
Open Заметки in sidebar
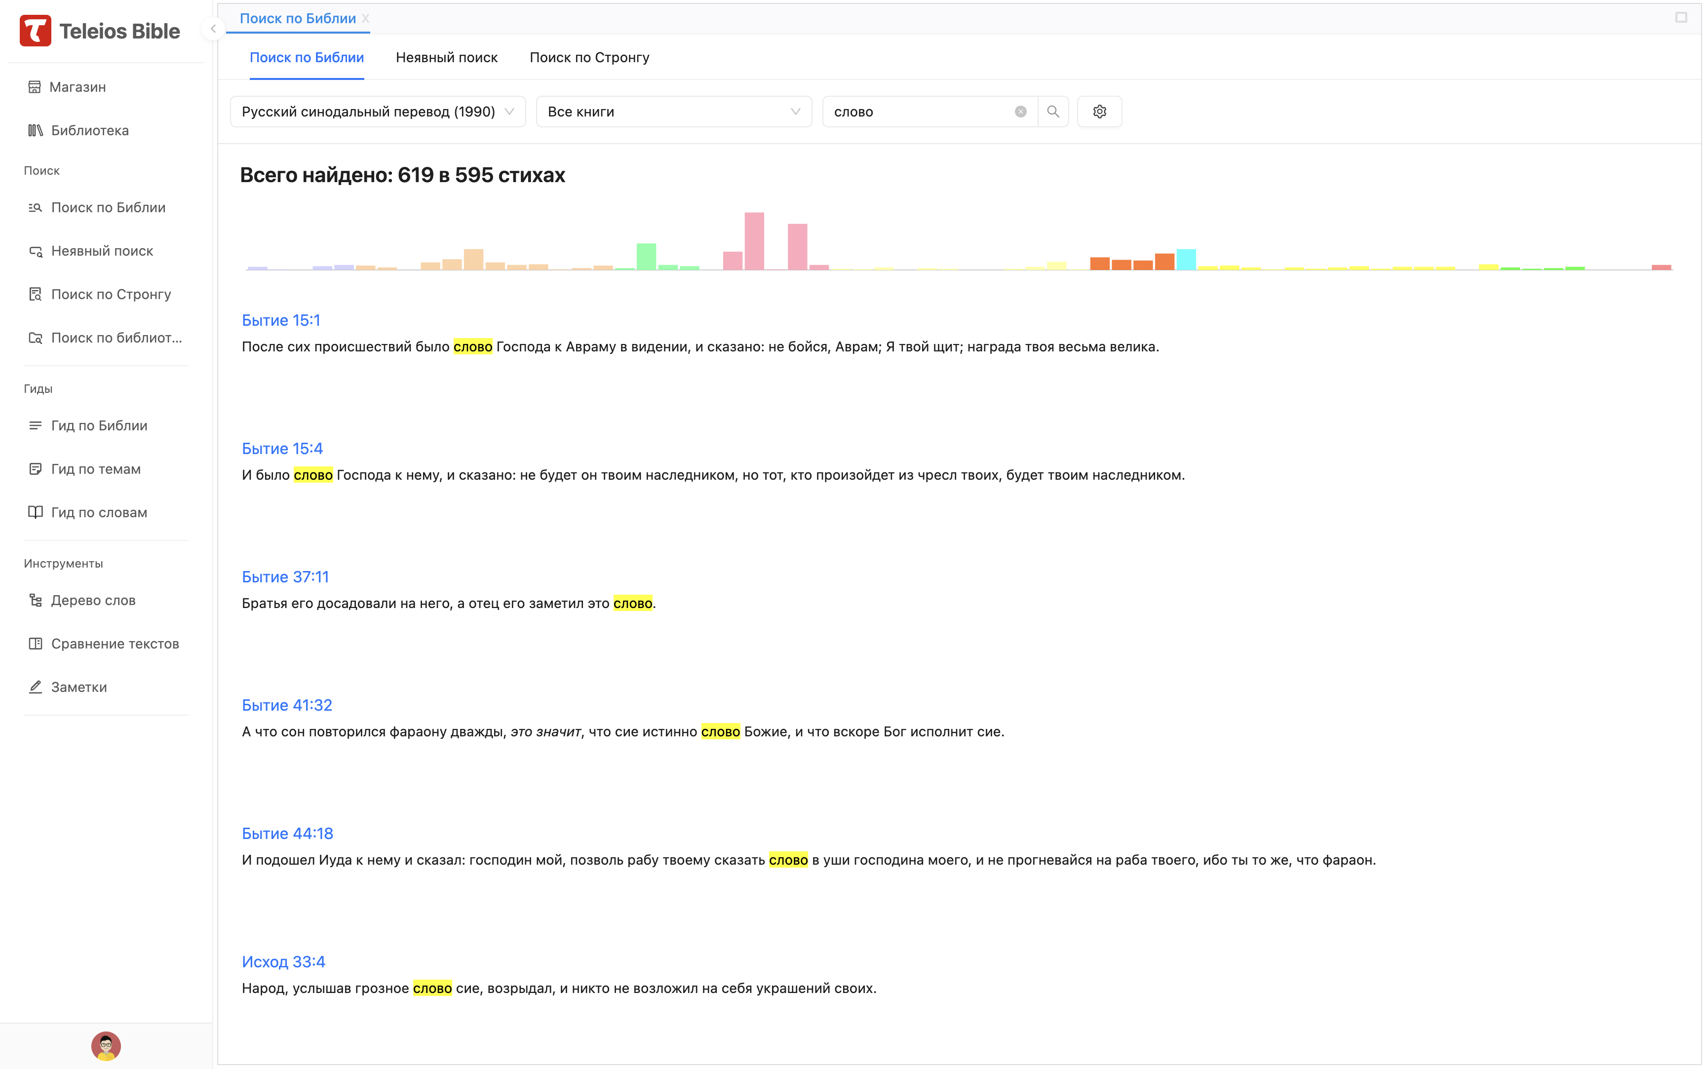pyautogui.click(x=78, y=687)
